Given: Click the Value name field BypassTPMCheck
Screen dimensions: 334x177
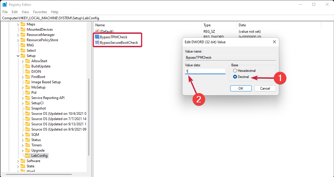Looking at the screenshot, I should [230, 58].
